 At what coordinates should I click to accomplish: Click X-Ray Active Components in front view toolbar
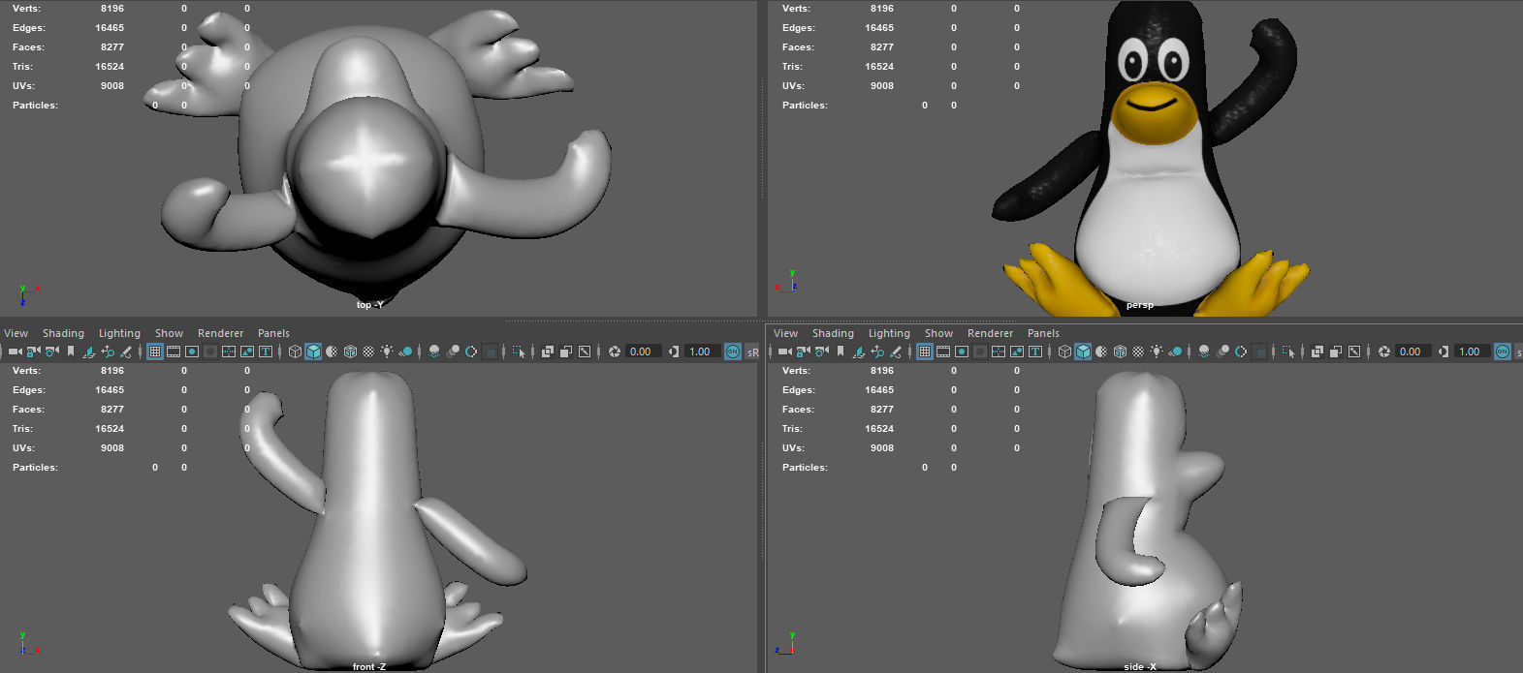coord(566,352)
